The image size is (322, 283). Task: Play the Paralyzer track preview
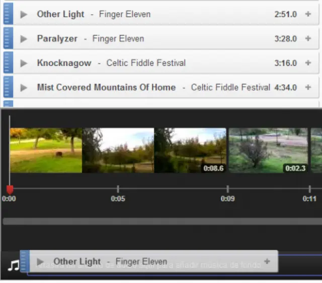click(x=24, y=39)
